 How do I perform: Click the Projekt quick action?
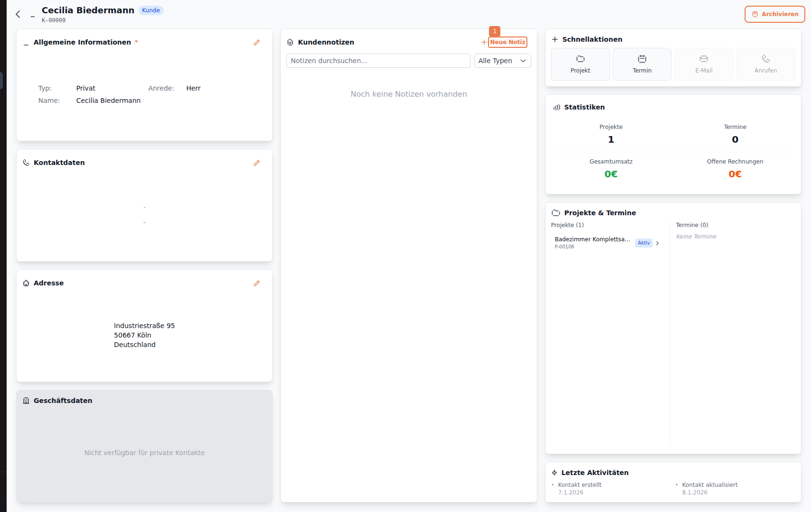[x=580, y=64]
